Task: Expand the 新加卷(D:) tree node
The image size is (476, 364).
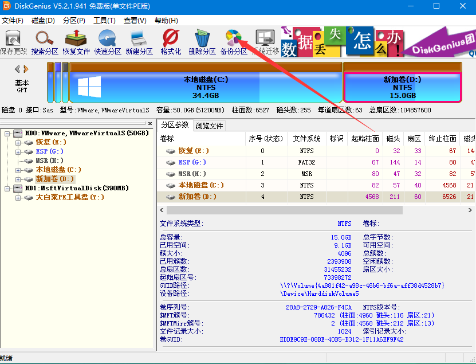Action: tap(18, 179)
